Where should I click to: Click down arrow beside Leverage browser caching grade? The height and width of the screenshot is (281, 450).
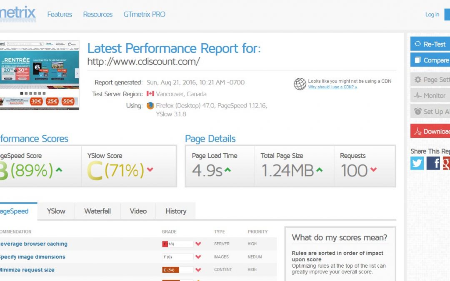click(x=198, y=244)
